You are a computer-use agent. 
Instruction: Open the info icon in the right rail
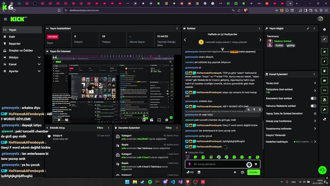coord(324,29)
